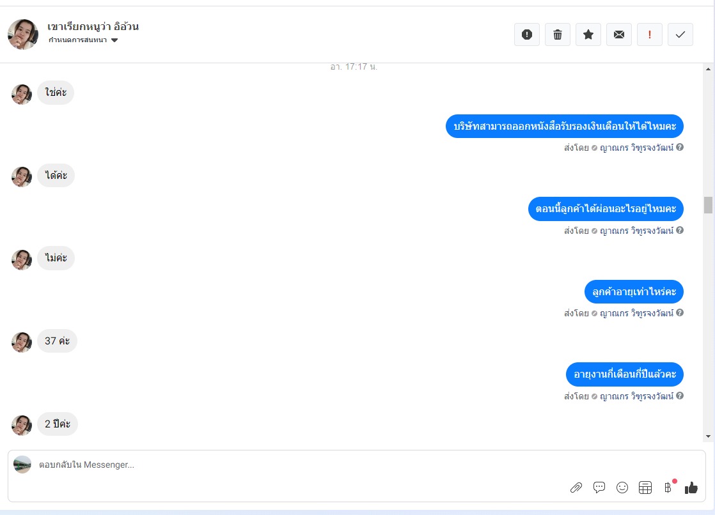Attach a file with paperclip icon
This screenshot has height=515, width=715.
coord(576,488)
